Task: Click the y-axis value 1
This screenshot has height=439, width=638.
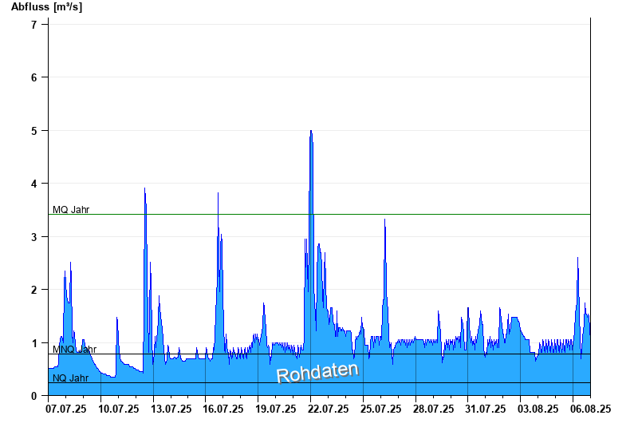Action: pos(33,343)
